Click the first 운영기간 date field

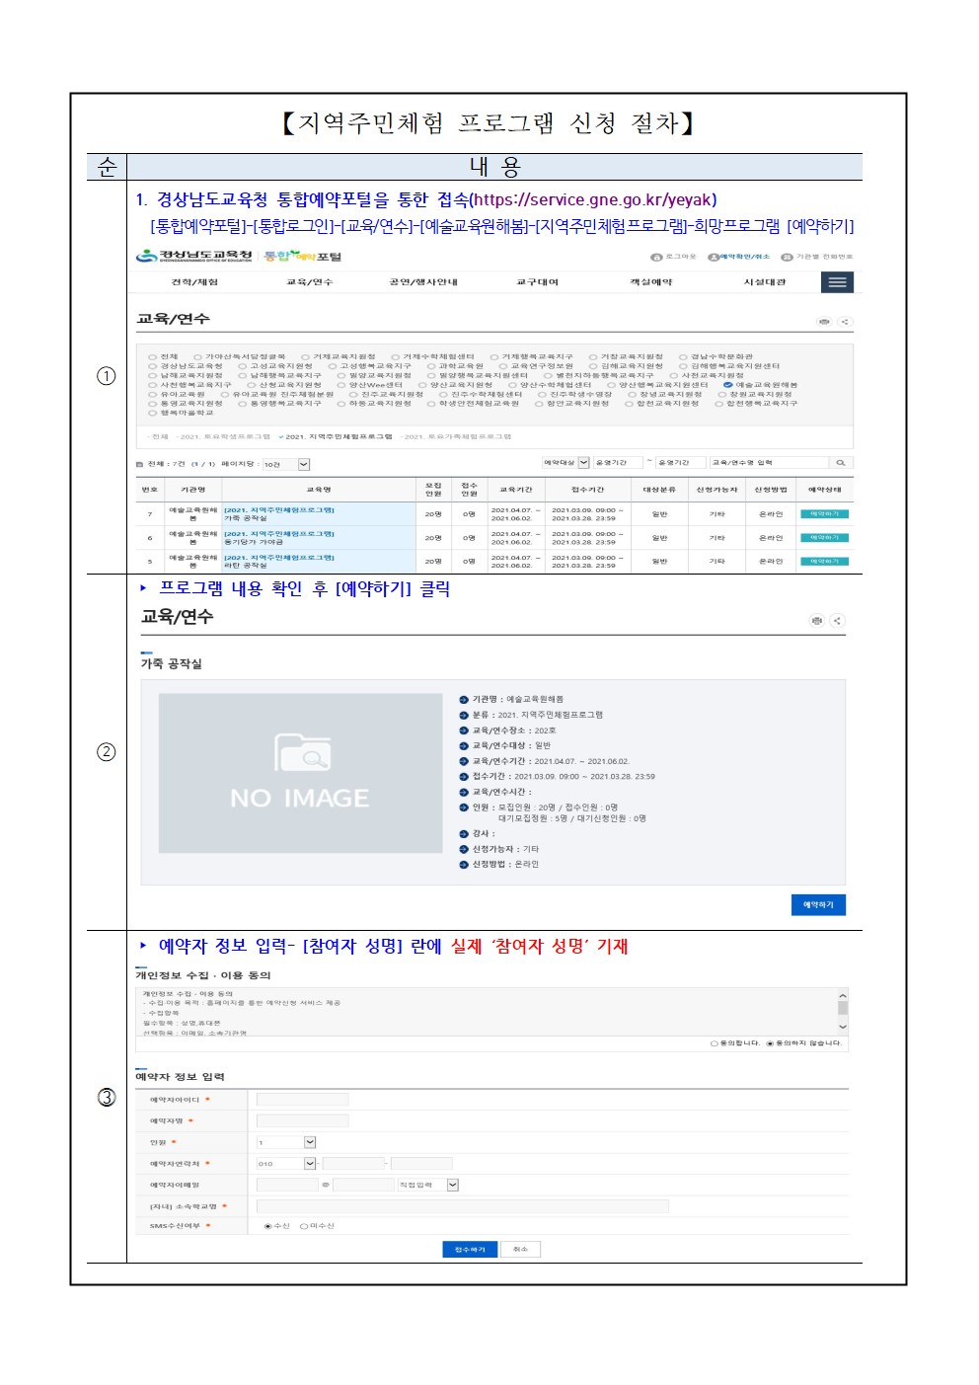pos(618,462)
